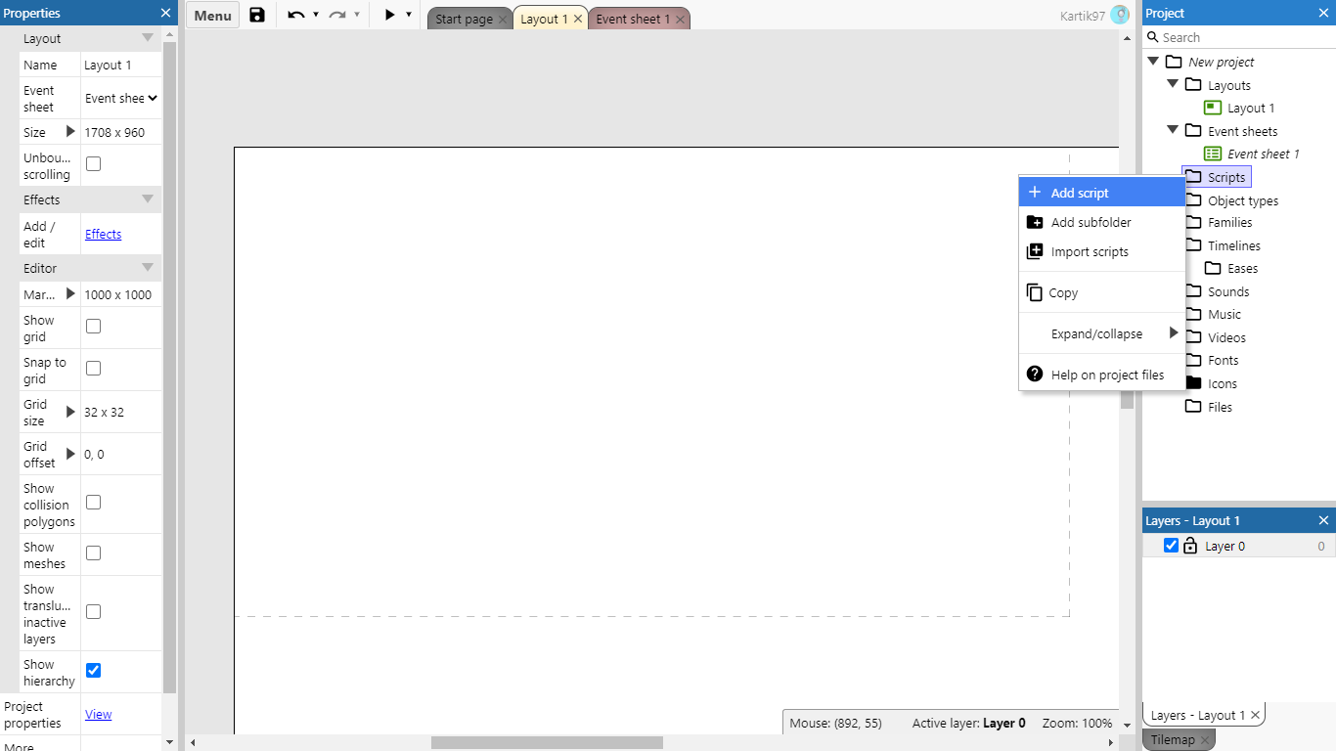Screen dimensions: 1336x751
Task: Expand the Grid size property arrow
Action: point(70,412)
